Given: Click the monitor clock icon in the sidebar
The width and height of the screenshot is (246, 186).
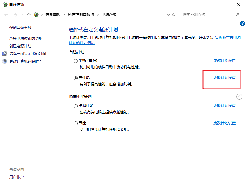Looking at the screenshot, I should (x=5, y=53).
